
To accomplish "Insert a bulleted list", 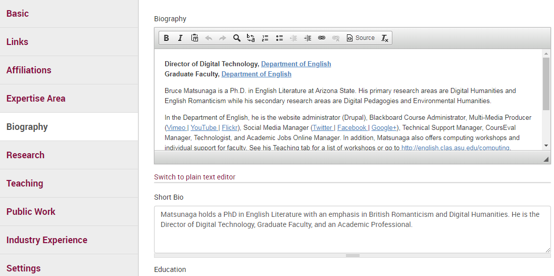I will (x=279, y=38).
